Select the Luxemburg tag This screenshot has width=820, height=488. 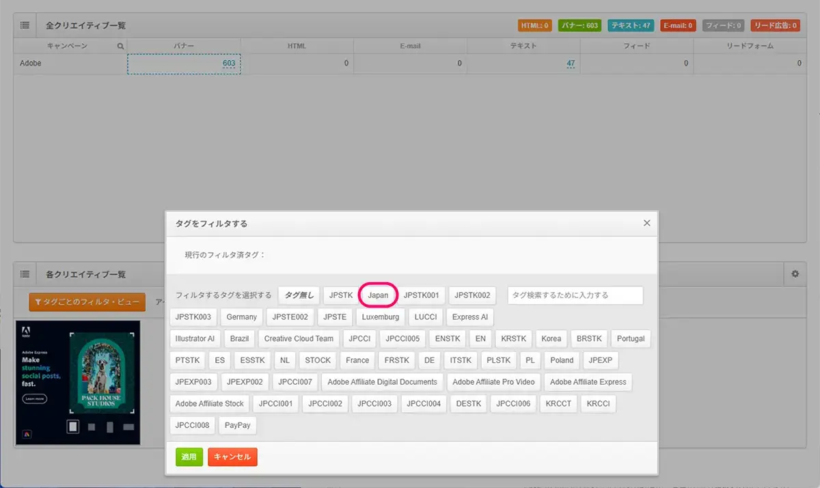pos(381,317)
